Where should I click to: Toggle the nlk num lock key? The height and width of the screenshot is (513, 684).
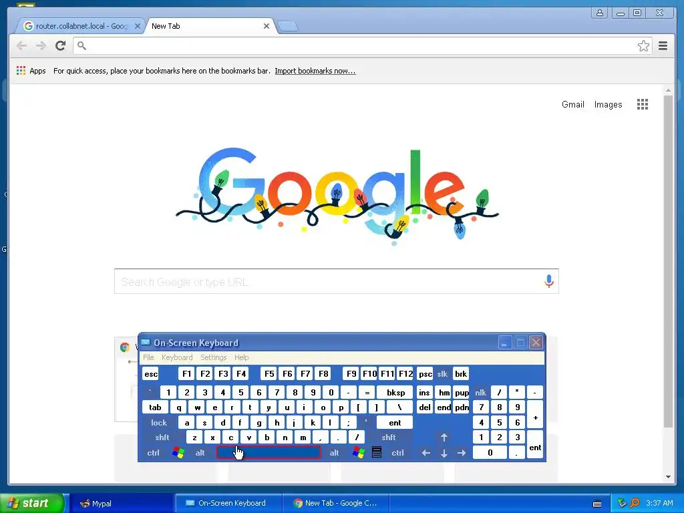[481, 393]
